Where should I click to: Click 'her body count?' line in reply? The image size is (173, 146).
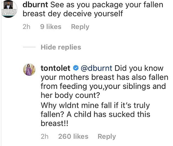tap(70, 96)
